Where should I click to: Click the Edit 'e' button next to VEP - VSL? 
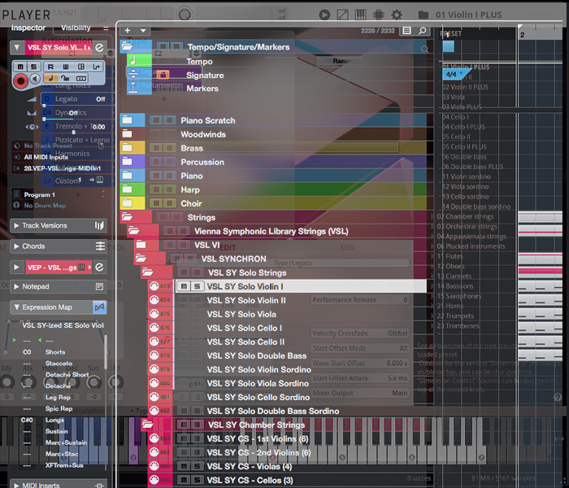coord(99,268)
